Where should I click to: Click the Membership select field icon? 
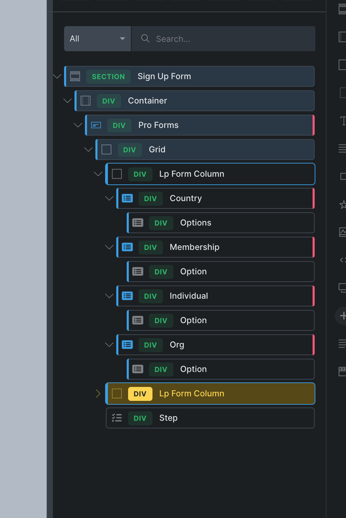(127, 247)
